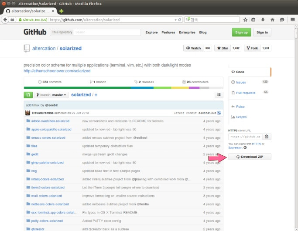Open the adobe-swatches-solarized folder
This screenshot has width=298, height=231.
pos(50,121)
